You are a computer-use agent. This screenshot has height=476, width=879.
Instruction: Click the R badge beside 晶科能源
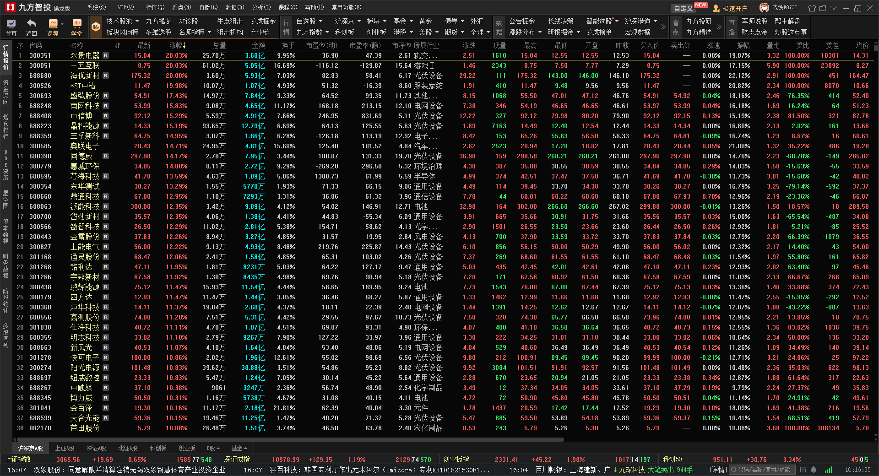[106, 126]
